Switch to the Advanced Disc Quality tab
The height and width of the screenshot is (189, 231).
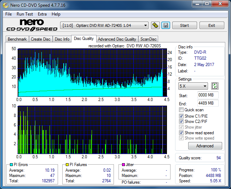[117, 39]
